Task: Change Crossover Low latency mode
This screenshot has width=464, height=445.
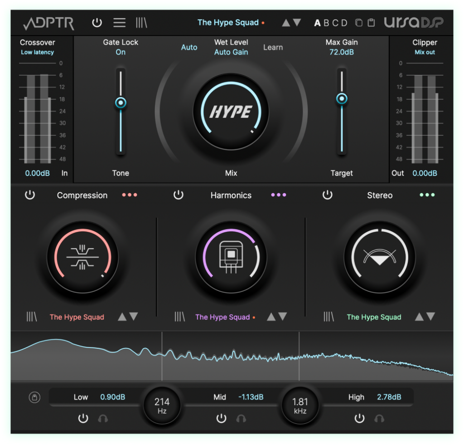Action: [x=37, y=52]
